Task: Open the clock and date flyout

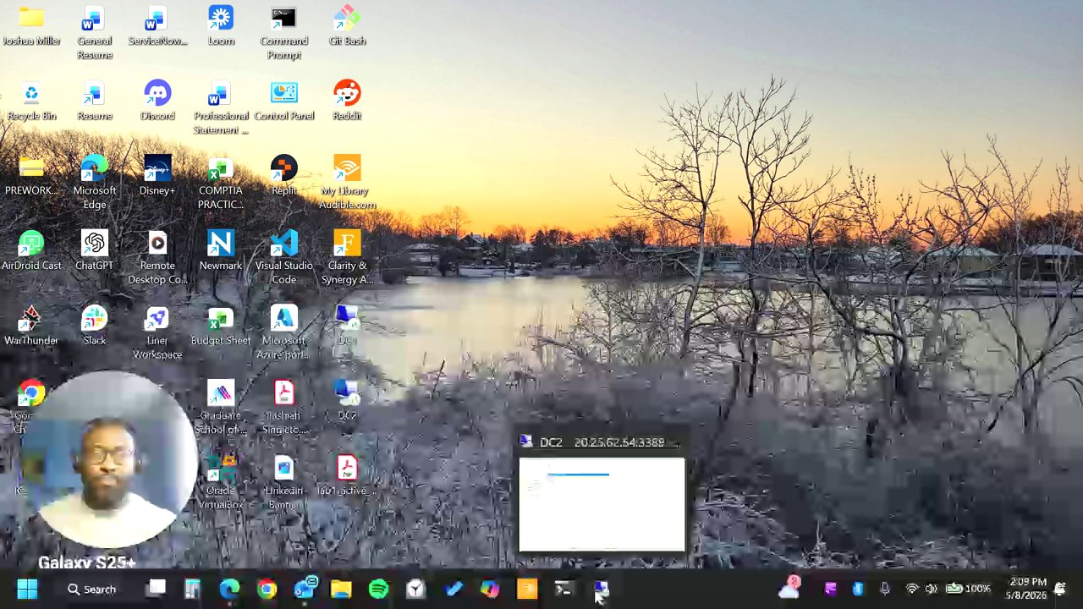Action: pyautogui.click(x=1027, y=589)
